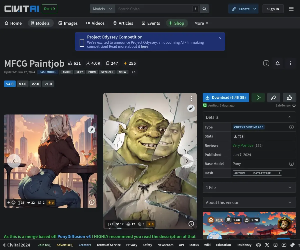This screenshot has height=250, width=300.
Task: Go to previous gallery image arrow
Action: (x=14, y=161)
